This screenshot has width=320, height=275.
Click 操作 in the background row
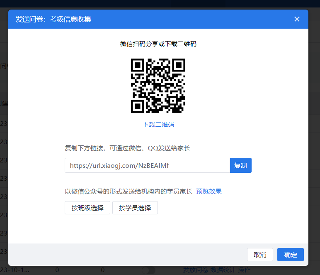point(244,270)
